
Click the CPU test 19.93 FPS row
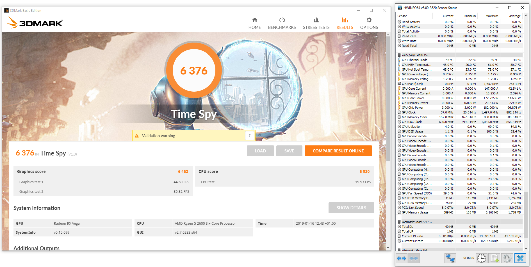(284, 182)
